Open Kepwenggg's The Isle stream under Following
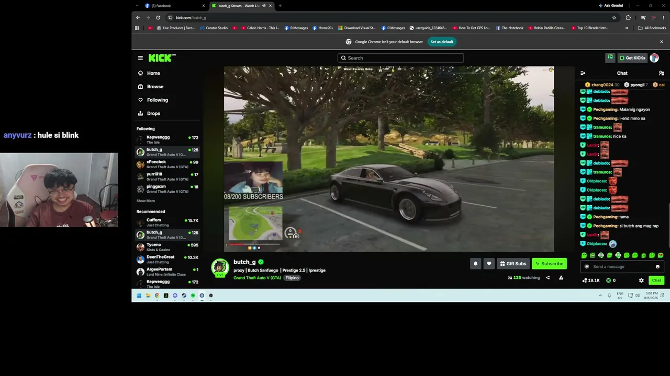Screen dimensions: 670x376 click(x=167, y=139)
